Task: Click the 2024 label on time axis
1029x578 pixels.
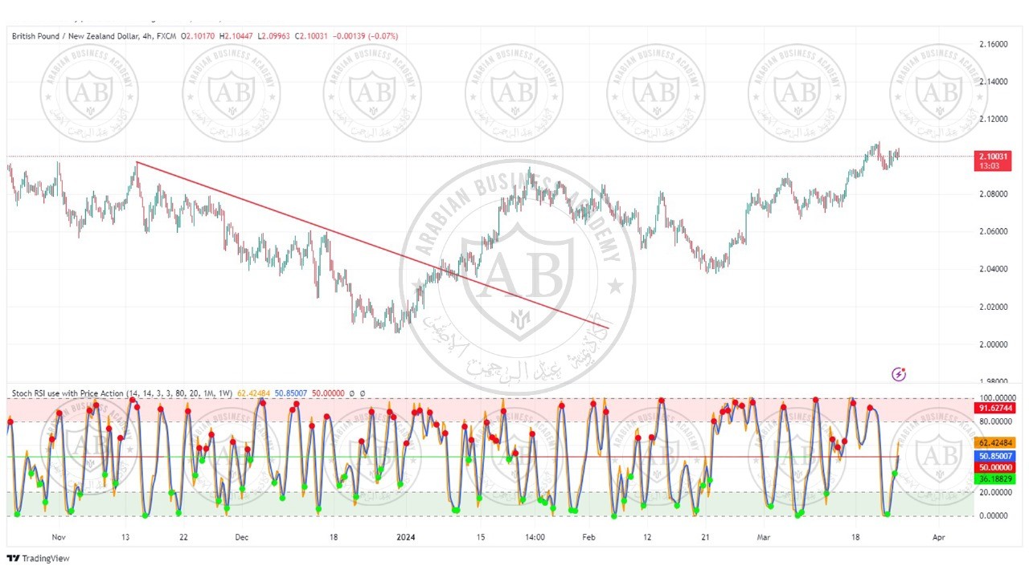Action: point(408,537)
